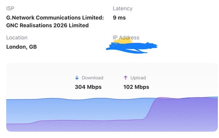Select G.Network Communications Limited ISP name

55,18
